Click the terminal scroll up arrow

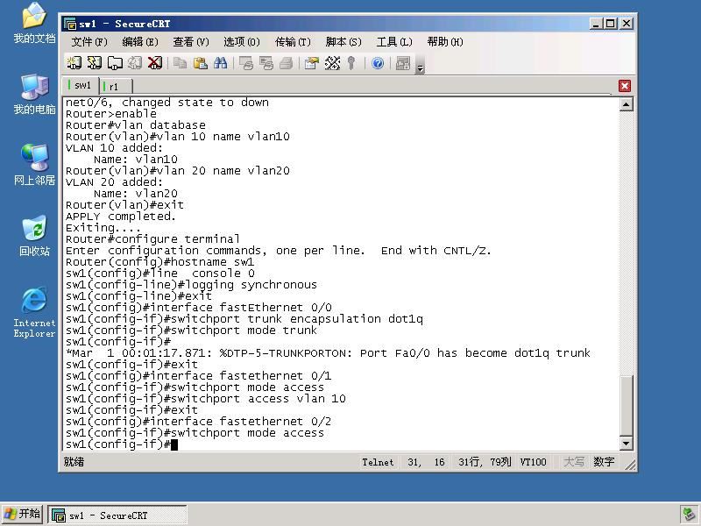pos(627,104)
